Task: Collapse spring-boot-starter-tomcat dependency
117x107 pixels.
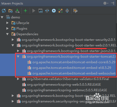Action: point(18,57)
